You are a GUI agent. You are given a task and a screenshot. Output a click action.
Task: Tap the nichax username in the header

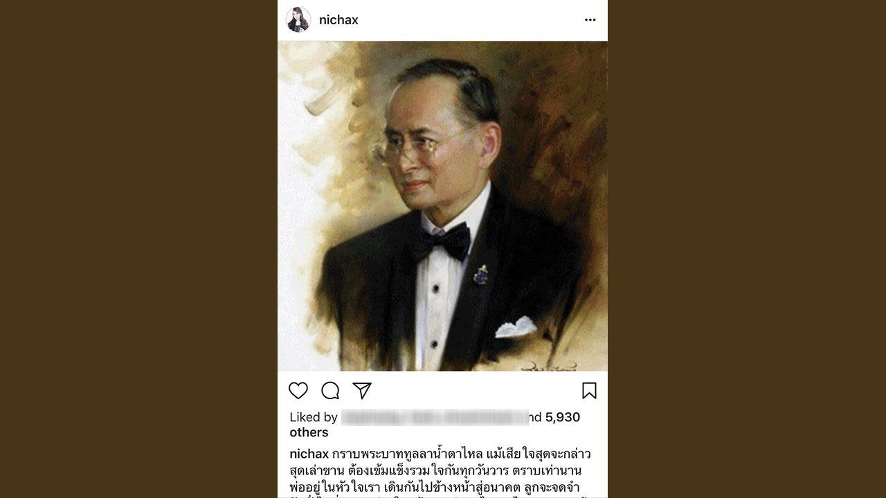(x=338, y=20)
